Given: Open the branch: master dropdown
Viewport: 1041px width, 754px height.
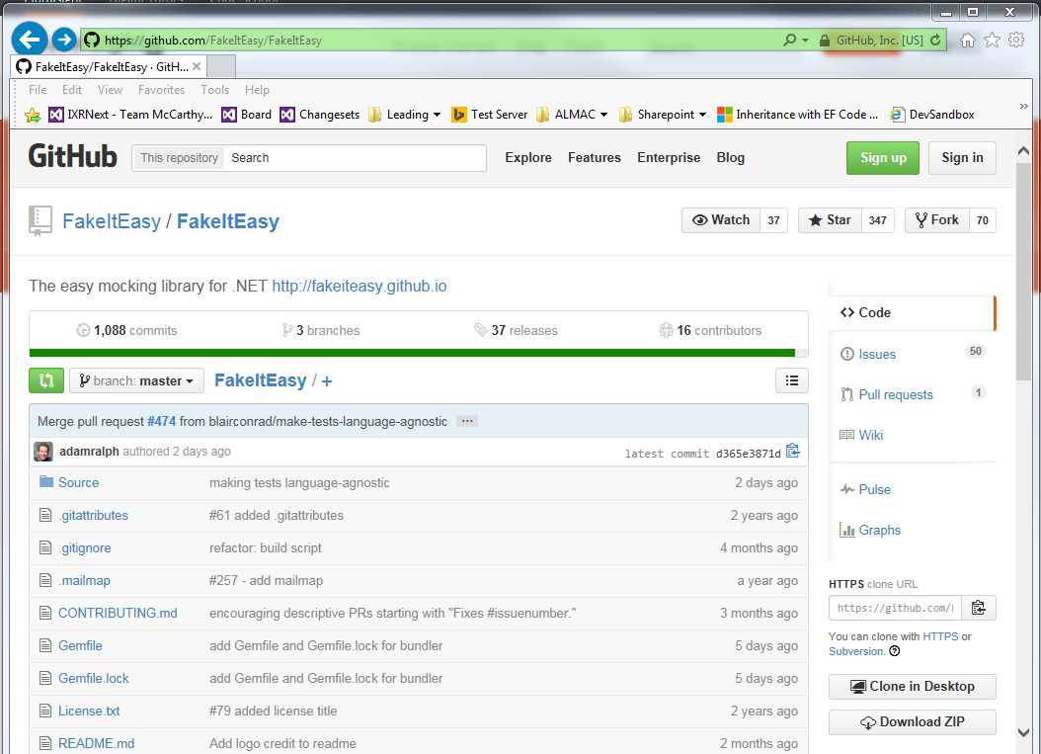Looking at the screenshot, I should point(135,379).
